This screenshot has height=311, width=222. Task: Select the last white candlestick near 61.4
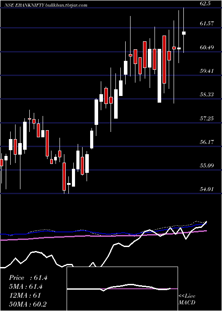184,33
